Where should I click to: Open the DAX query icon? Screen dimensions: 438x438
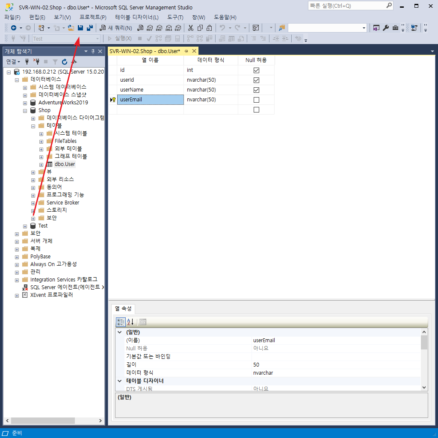[x=178, y=28]
